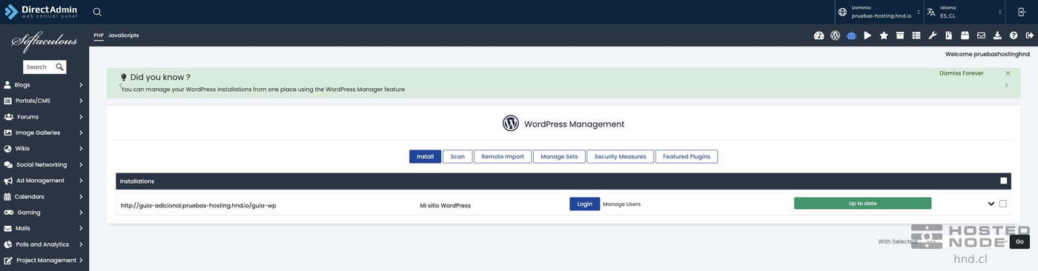Switch to the JavaScripts tab
The width and height of the screenshot is (1038, 271).
pos(123,36)
